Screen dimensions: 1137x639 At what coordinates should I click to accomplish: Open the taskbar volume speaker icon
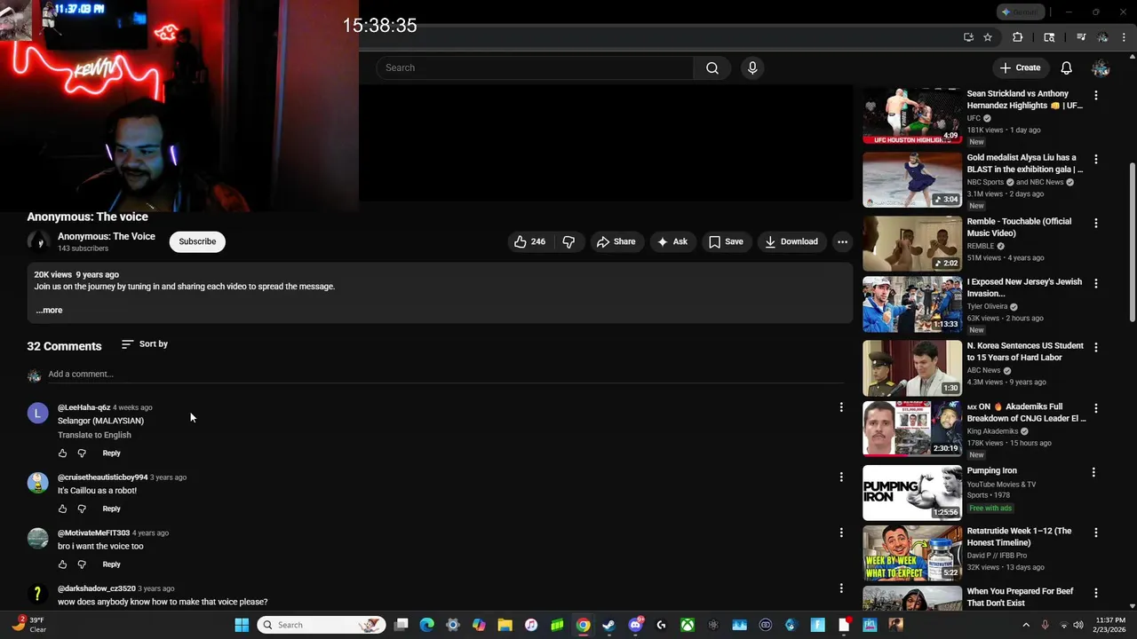coord(1077,625)
